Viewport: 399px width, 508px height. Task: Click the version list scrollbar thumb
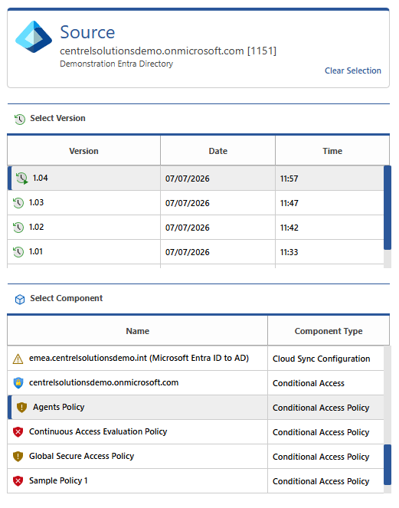click(x=388, y=208)
